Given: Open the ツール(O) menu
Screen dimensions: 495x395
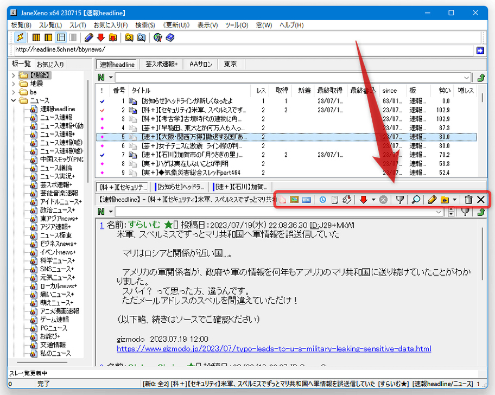Looking at the screenshot, I should (237, 26).
